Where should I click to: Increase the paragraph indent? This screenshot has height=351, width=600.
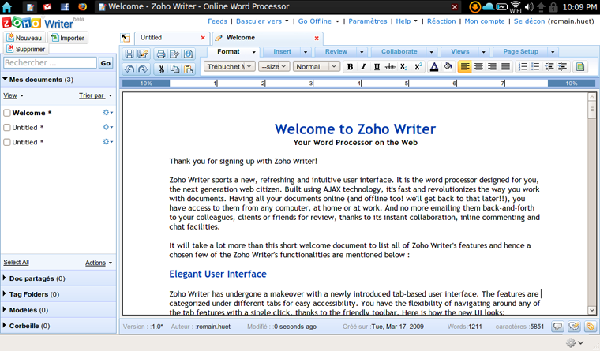pos(562,66)
